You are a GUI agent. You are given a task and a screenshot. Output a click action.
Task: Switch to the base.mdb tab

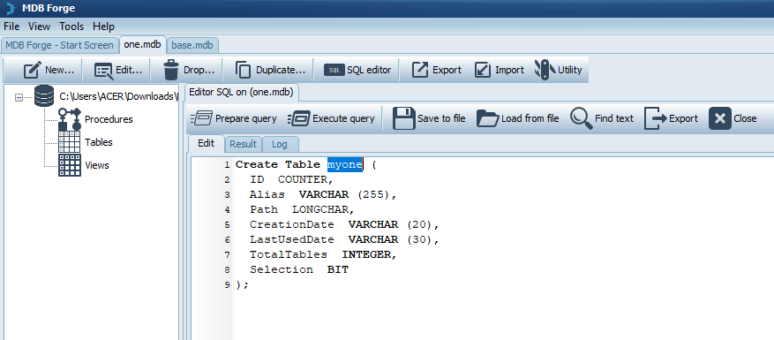(192, 45)
